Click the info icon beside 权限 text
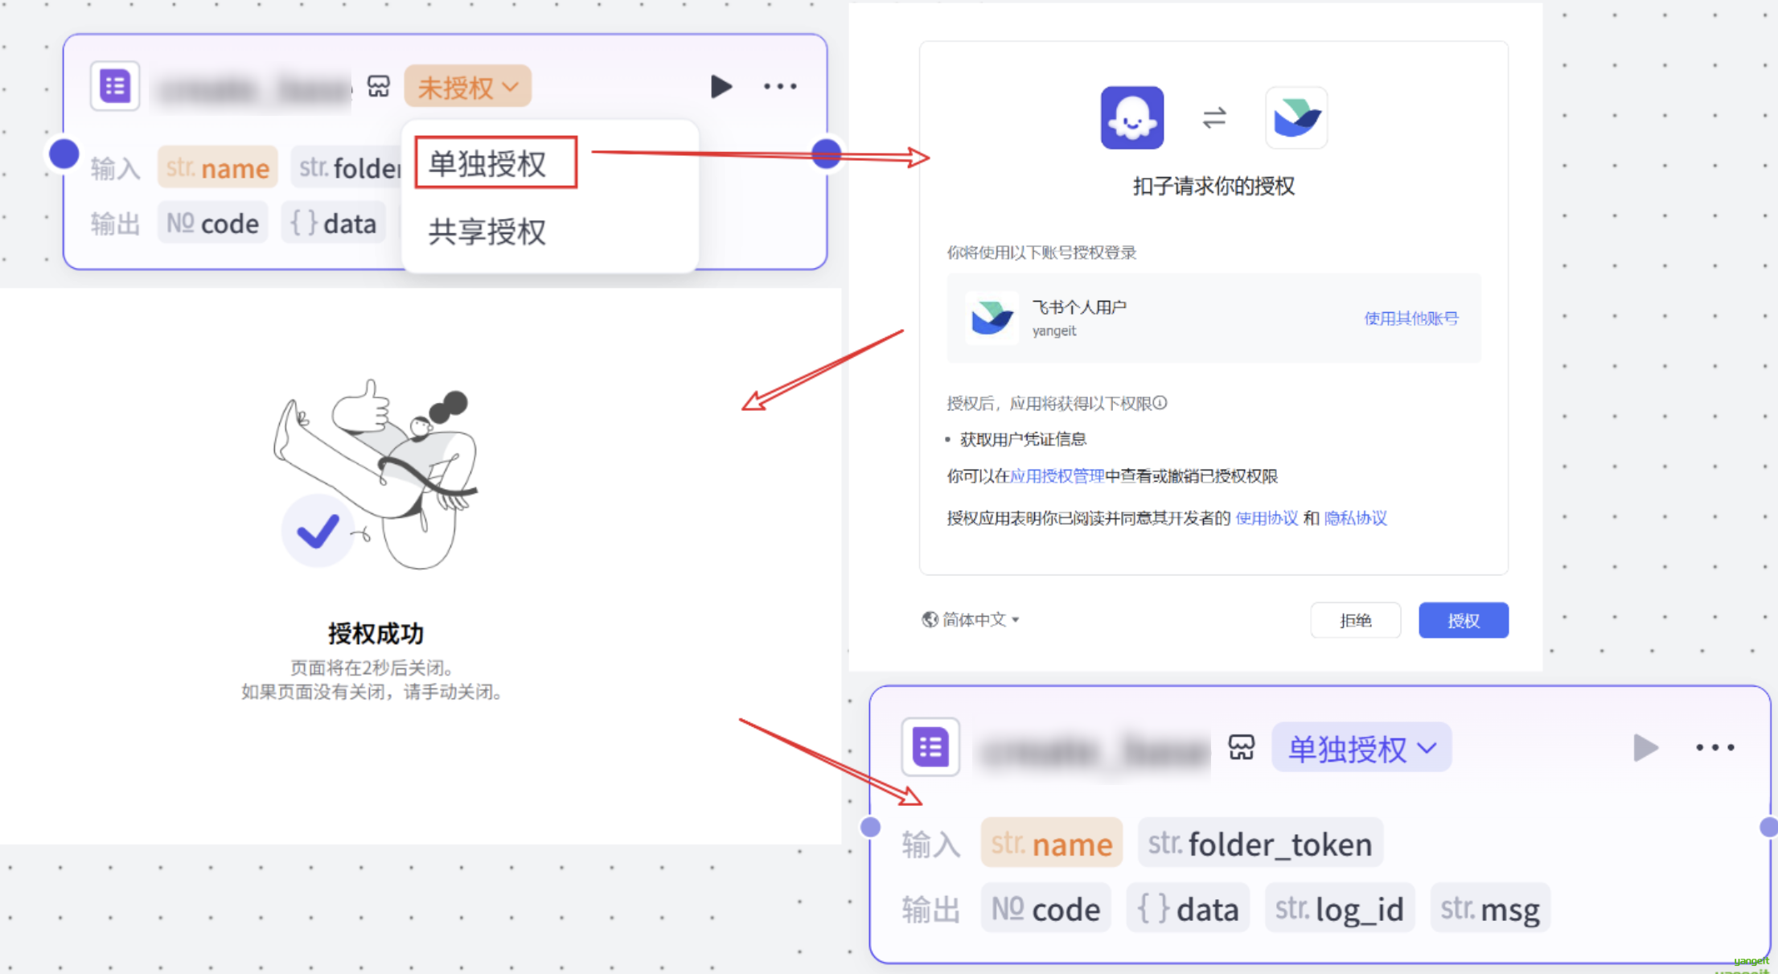This screenshot has height=974, width=1778. (1160, 403)
